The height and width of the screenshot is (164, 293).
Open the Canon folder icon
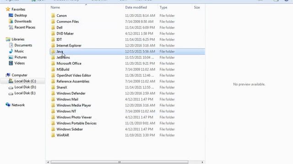53,15
